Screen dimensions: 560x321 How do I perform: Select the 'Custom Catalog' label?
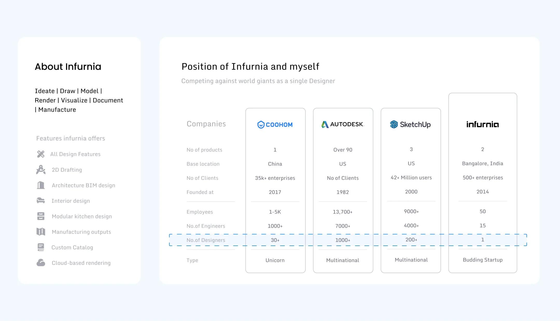point(72,248)
